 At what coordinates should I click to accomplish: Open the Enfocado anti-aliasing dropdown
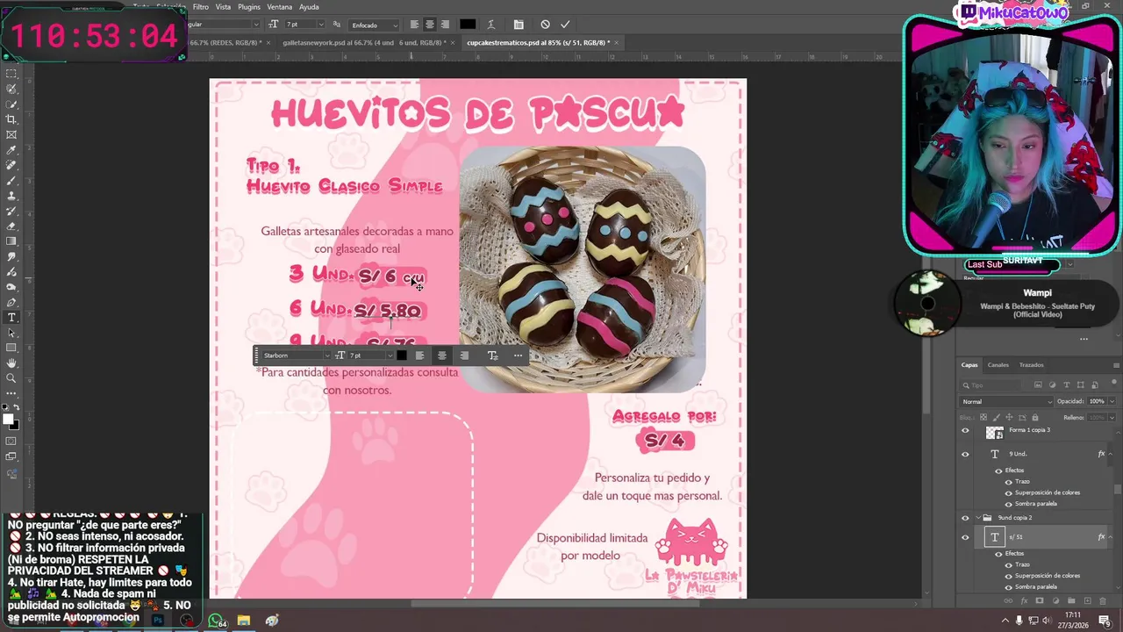click(374, 24)
